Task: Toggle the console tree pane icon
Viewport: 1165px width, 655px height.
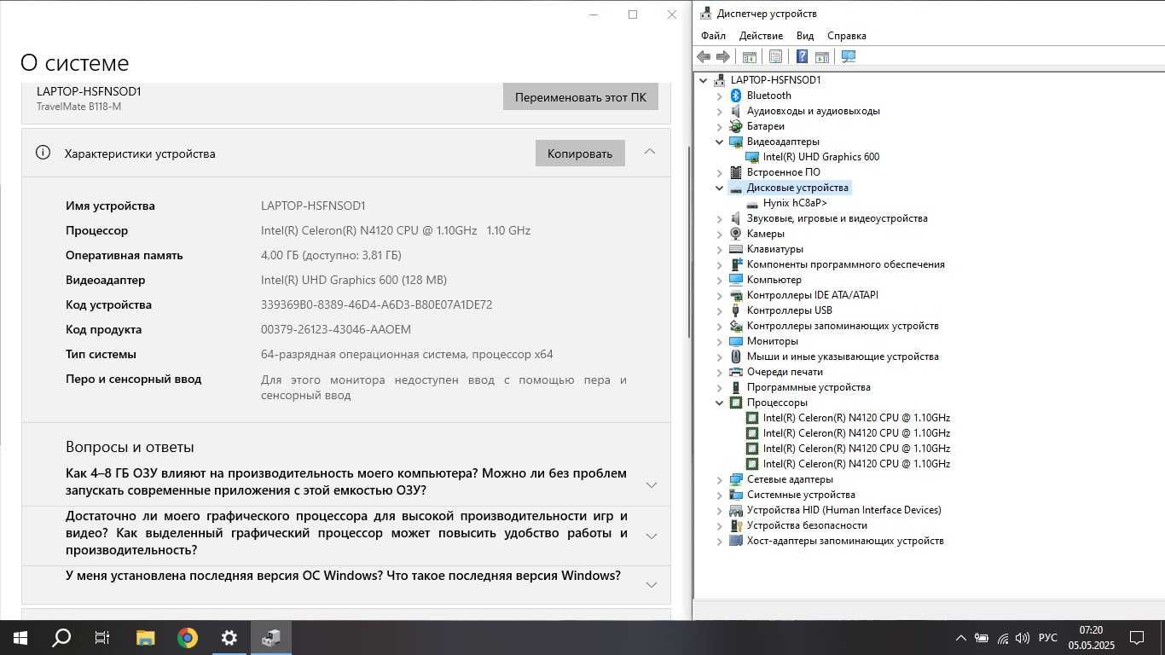Action: pos(750,56)
